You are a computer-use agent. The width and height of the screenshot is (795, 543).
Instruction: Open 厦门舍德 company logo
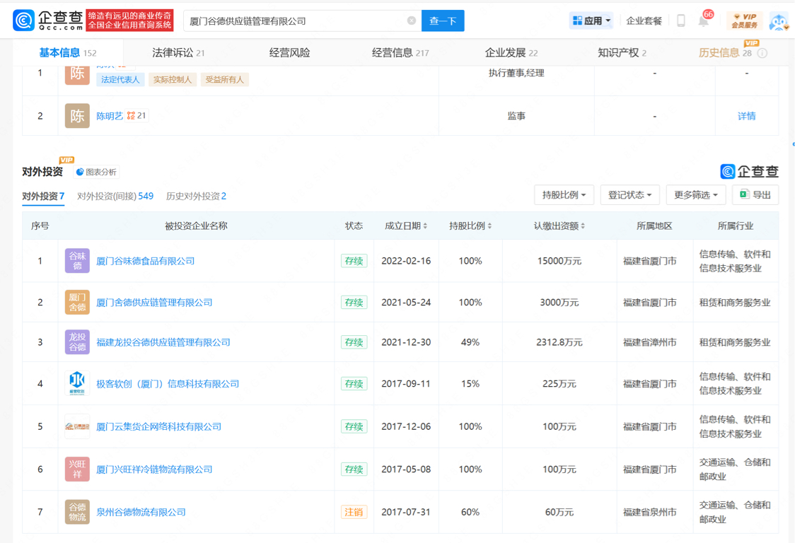tap(77, 302)
